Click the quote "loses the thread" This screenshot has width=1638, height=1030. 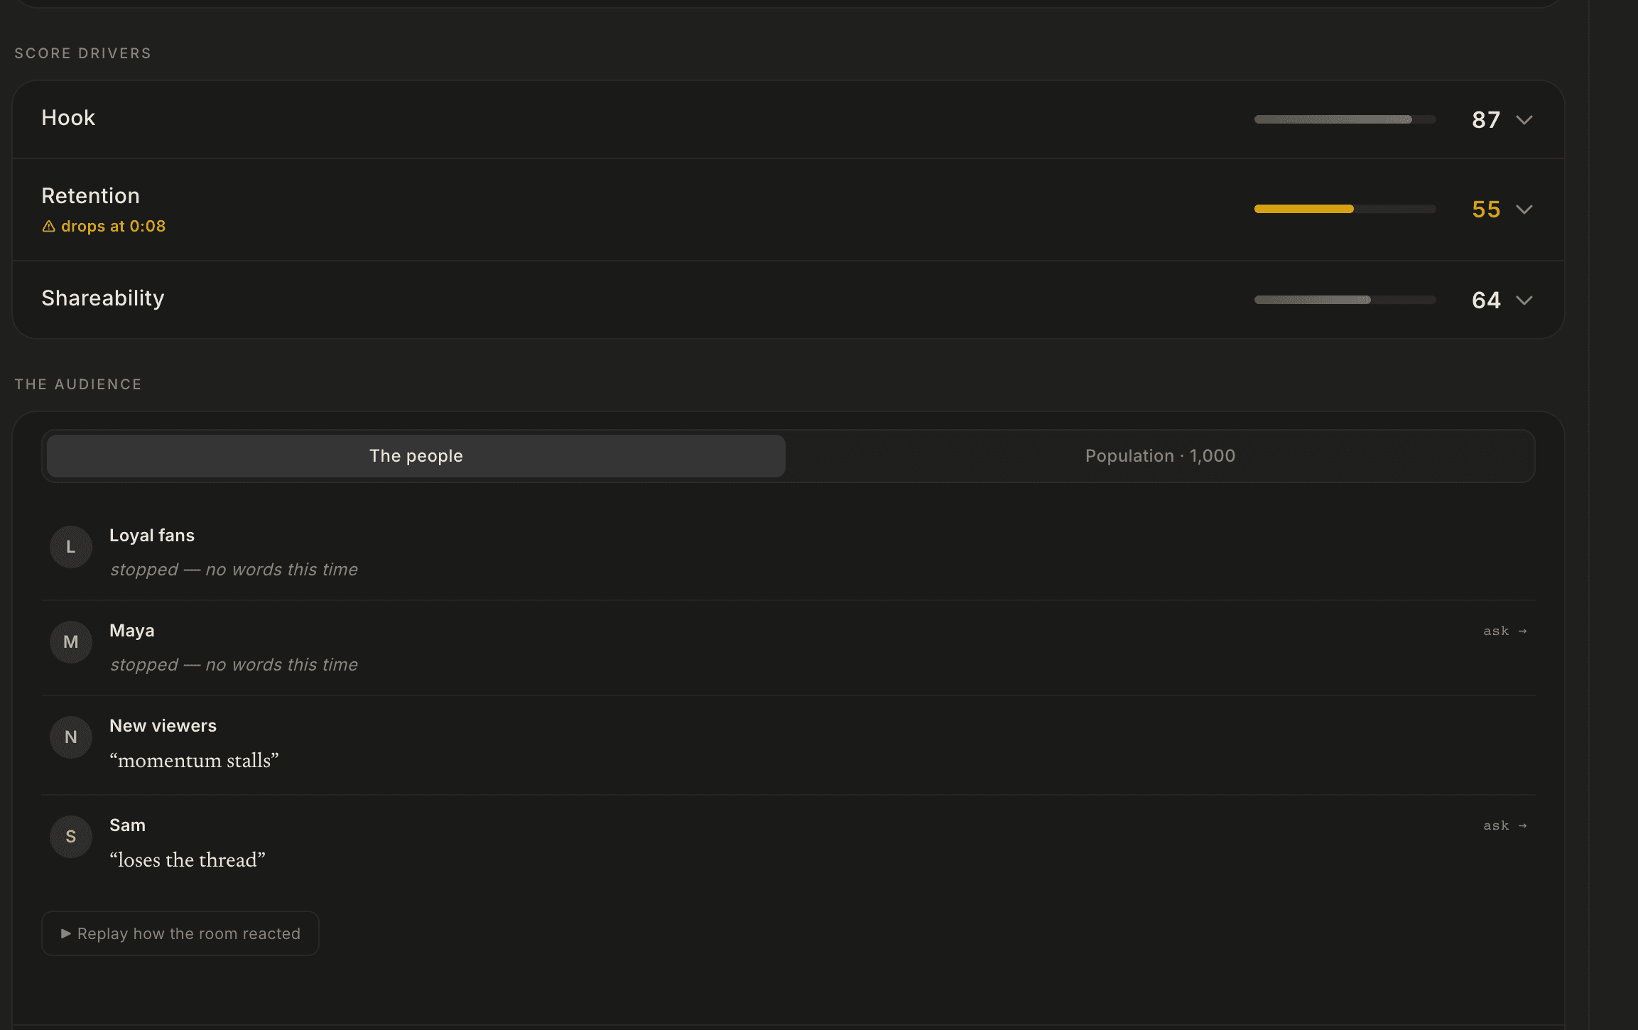click(x=188, y=860)
